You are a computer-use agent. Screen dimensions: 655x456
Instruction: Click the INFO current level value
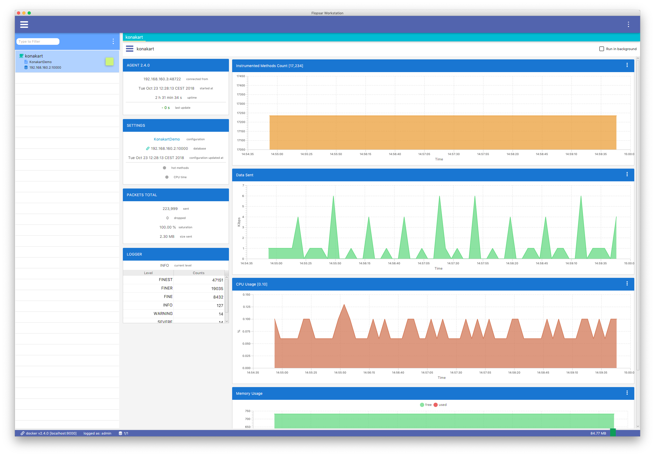(164, 265)
